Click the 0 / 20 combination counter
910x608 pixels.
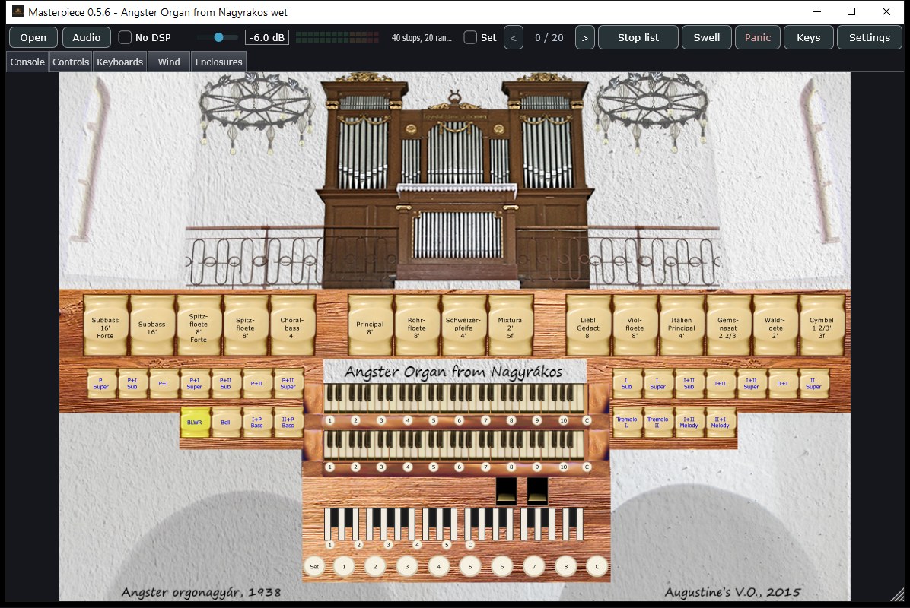(549, 38)
